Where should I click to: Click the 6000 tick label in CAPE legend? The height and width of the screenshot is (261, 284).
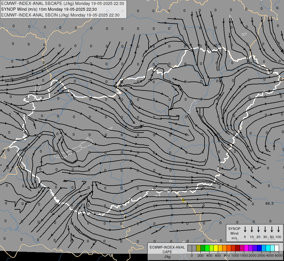click(279, 255)
